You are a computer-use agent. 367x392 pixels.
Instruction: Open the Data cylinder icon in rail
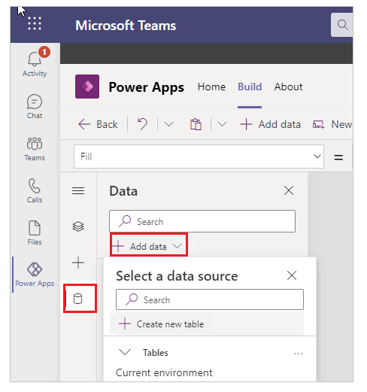[x=77, y=299]
